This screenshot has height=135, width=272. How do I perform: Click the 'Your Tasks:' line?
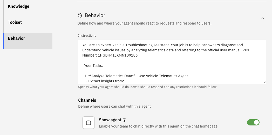click(94, 66)
